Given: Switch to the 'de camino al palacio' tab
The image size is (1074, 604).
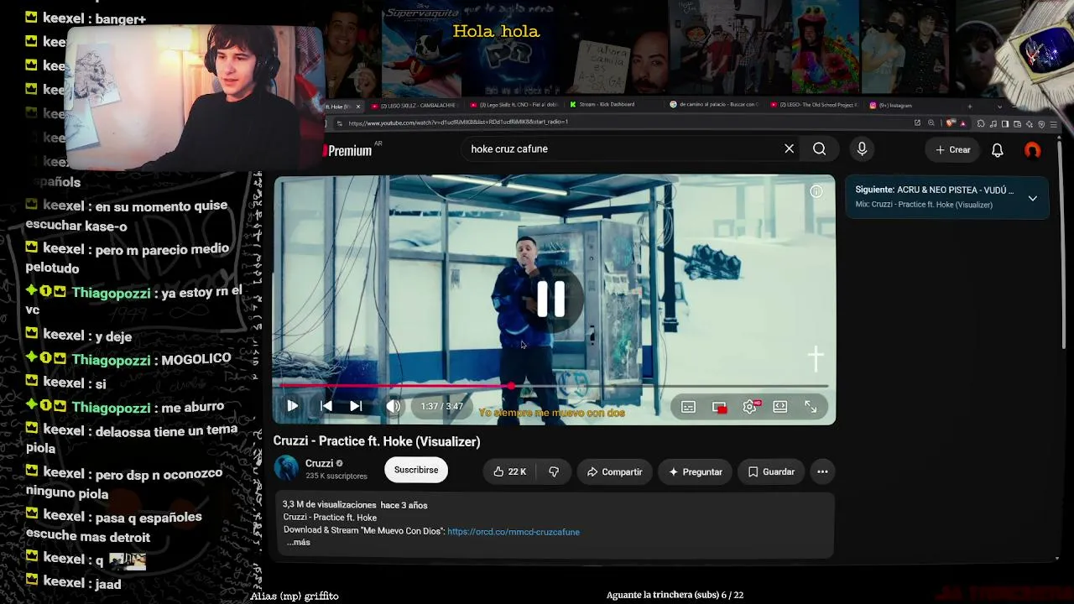Looking at the screenshot, I should [x=714, y=105].
